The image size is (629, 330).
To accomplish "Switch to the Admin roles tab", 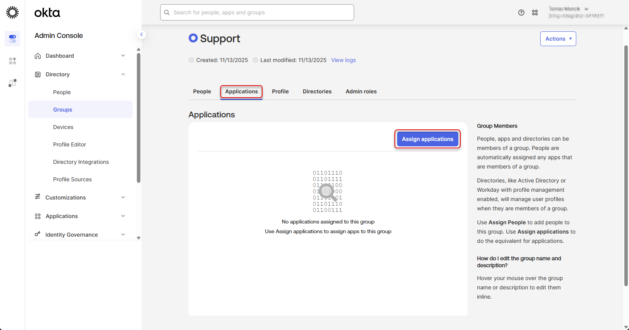I will tap(361, 92).
